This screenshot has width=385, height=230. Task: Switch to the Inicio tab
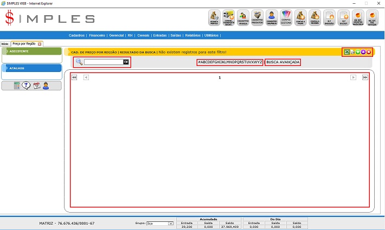coord(5,43)
